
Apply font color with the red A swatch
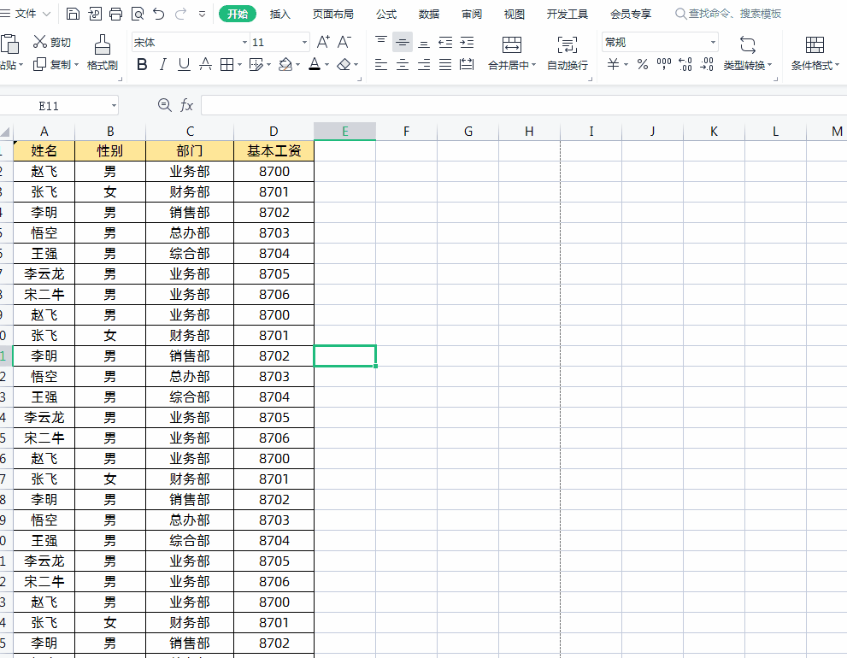314,64
